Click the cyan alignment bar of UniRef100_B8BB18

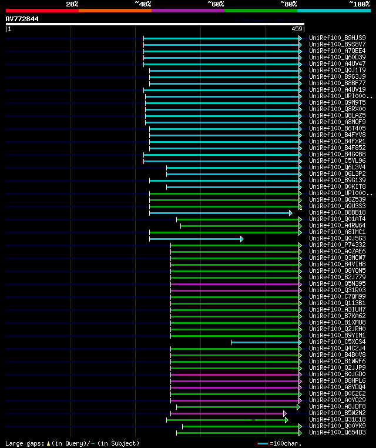point(221,213)
